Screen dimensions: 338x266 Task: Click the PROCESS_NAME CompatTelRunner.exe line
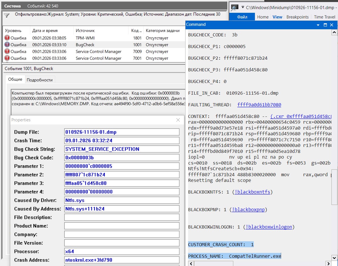pos(234,256)
